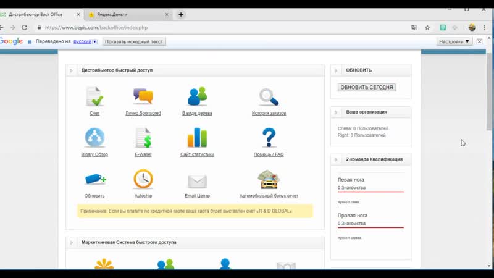Open a new tab with plus button
The width and height of the screenshot is (494, 278).
pyautogui.click(x=181, y=14)
